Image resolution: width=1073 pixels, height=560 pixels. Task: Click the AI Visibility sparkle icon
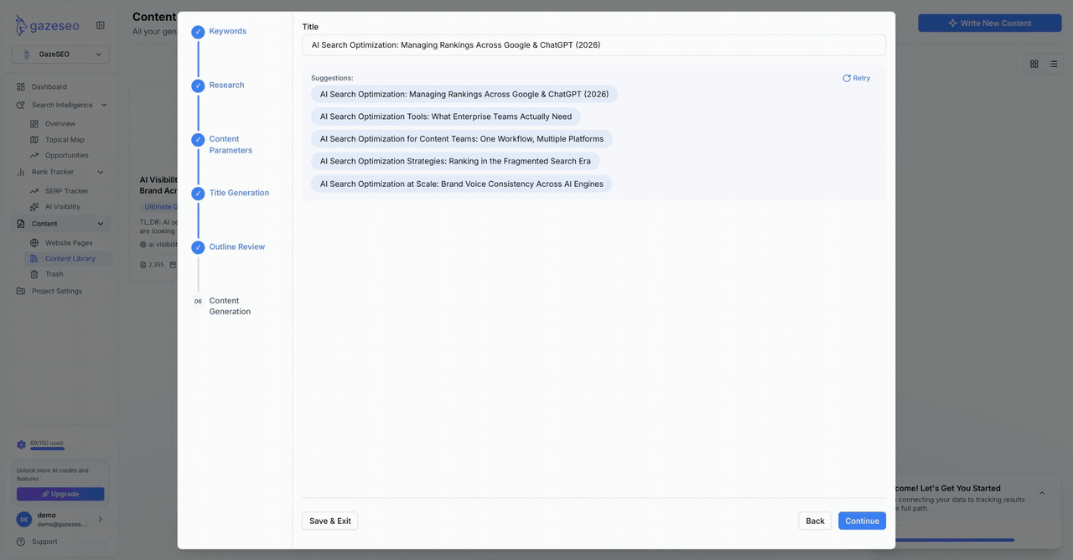pos(34,206)
